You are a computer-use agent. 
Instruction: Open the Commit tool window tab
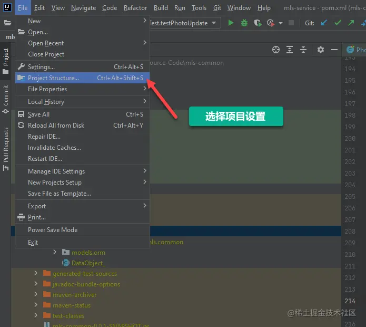click(6, 99)
